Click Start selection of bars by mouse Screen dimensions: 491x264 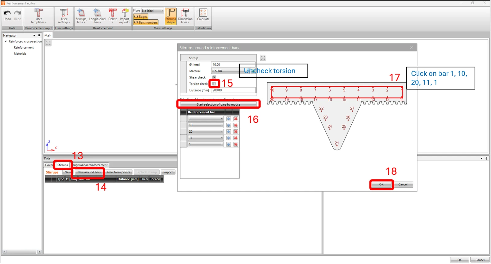[218, 104]
